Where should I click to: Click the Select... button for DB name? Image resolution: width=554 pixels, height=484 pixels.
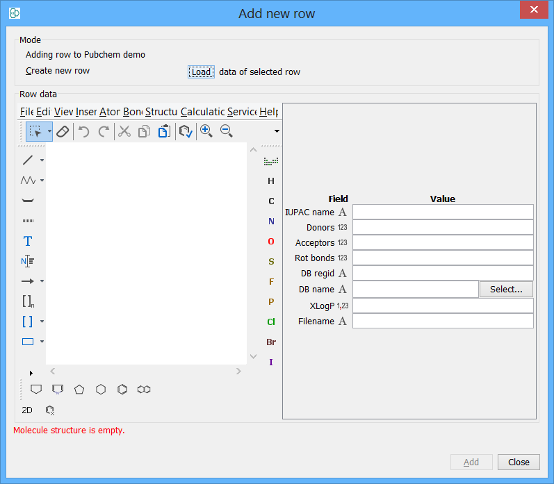coord(506,290)
